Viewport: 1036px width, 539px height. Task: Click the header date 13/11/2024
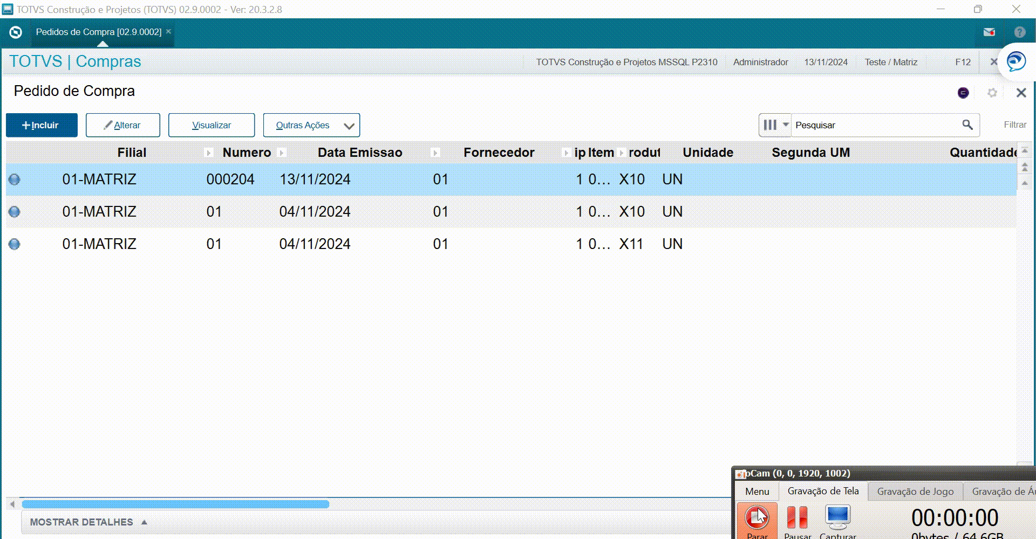[826, 62]
